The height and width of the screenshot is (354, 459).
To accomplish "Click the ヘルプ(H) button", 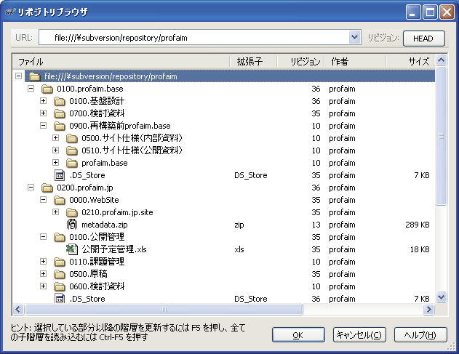I will tap(420, 335).
